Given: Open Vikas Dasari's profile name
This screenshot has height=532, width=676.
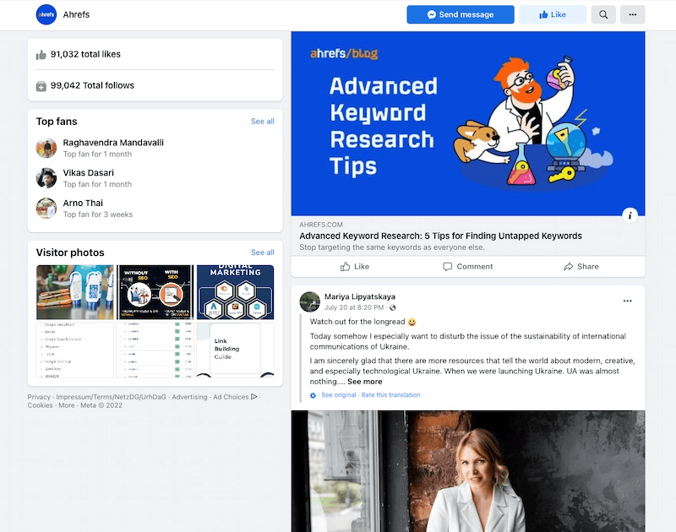Looking at the screenshot, I should click(89, 173).
